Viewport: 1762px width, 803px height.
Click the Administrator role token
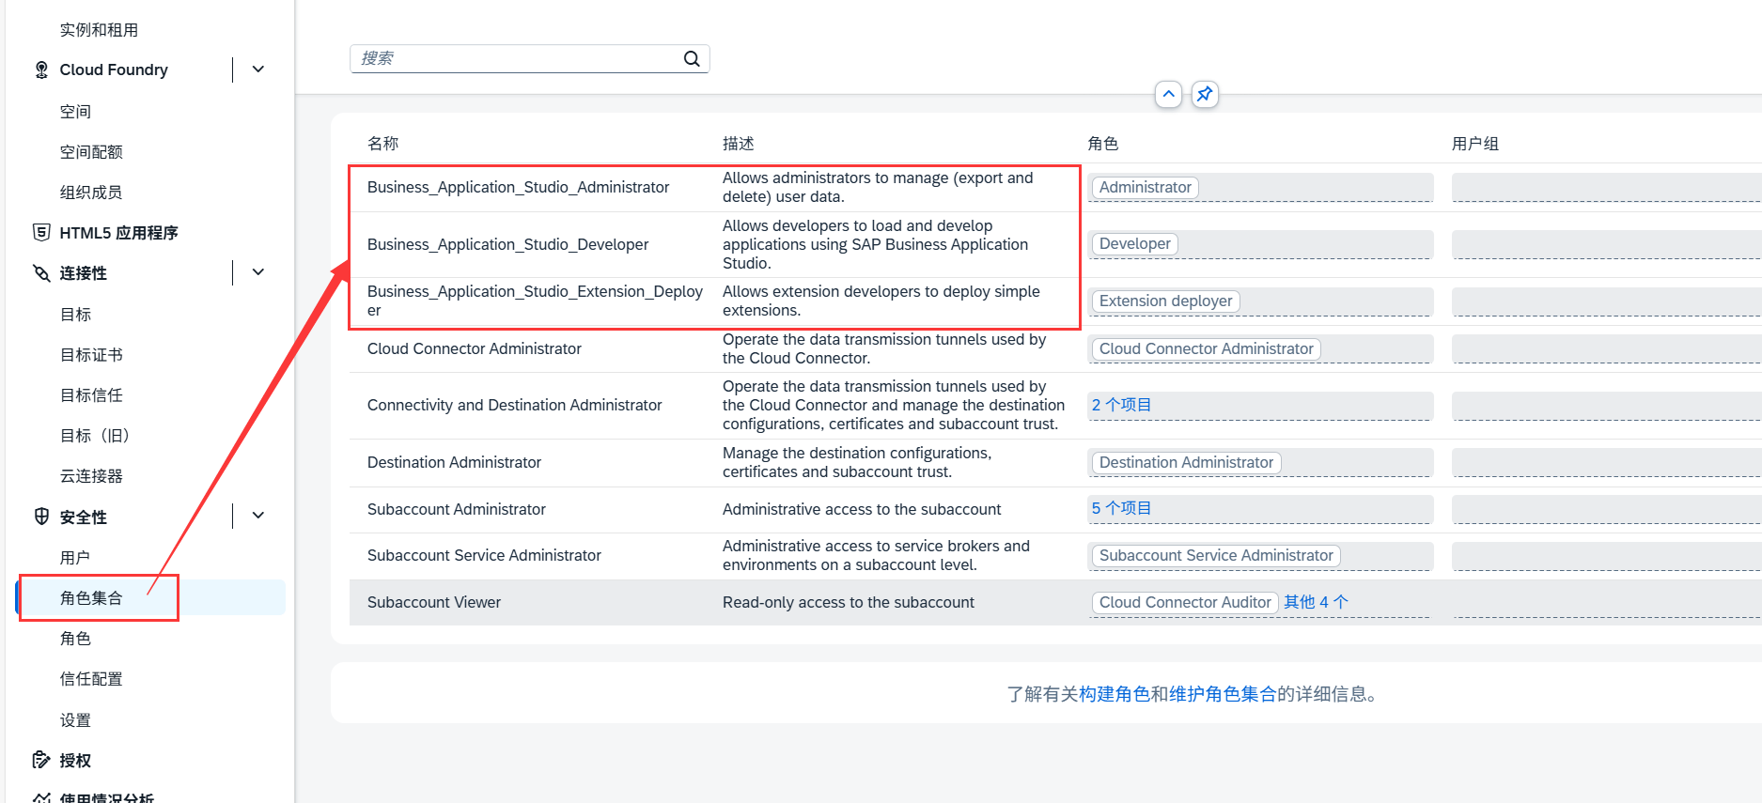click(x=1145, y=188)
